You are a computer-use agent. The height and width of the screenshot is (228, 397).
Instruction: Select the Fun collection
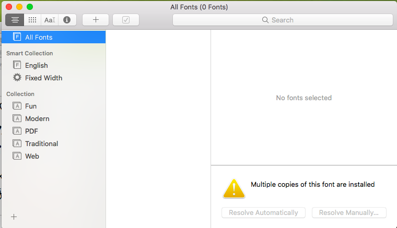point(54,106)
